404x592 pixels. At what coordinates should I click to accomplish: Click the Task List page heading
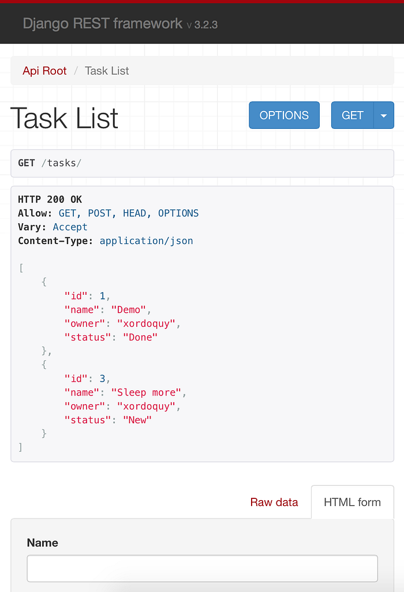click(65, 118)
